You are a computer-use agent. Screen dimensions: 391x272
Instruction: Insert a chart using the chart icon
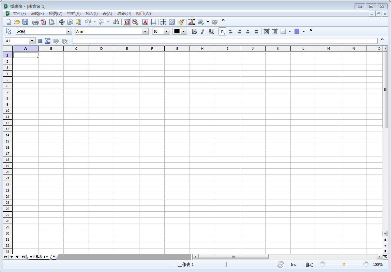tap(192, 22)
